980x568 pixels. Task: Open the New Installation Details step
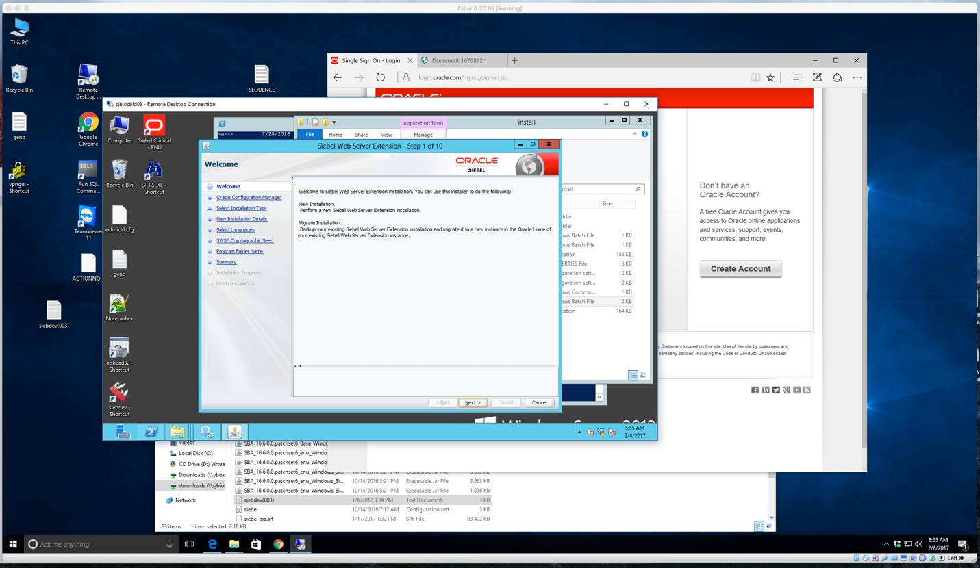(242, 219)
